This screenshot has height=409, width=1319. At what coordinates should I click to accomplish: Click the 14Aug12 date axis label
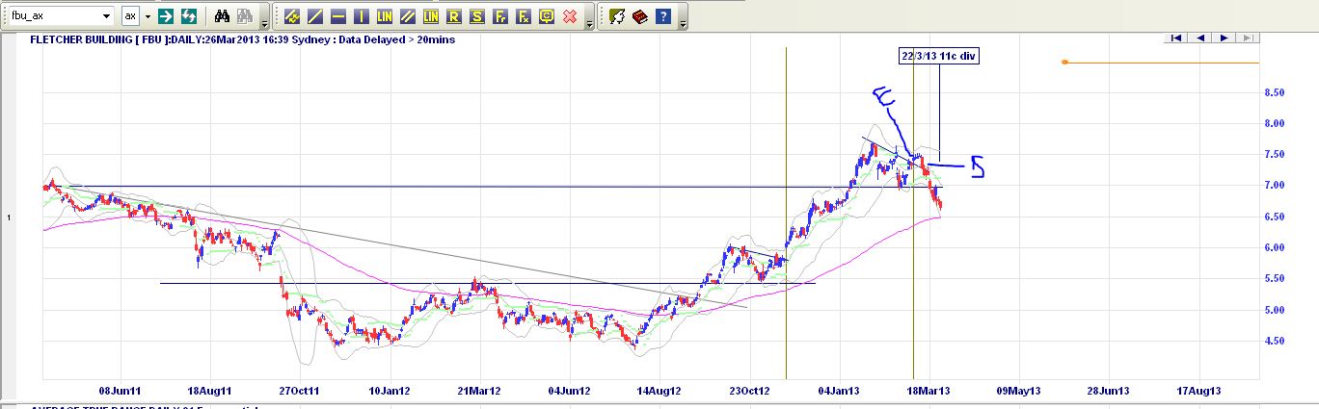[659, 391]
